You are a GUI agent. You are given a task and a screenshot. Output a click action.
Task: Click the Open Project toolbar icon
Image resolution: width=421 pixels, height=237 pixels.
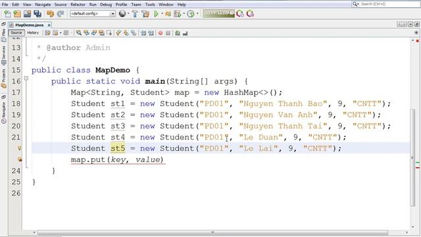click(28, 14)
